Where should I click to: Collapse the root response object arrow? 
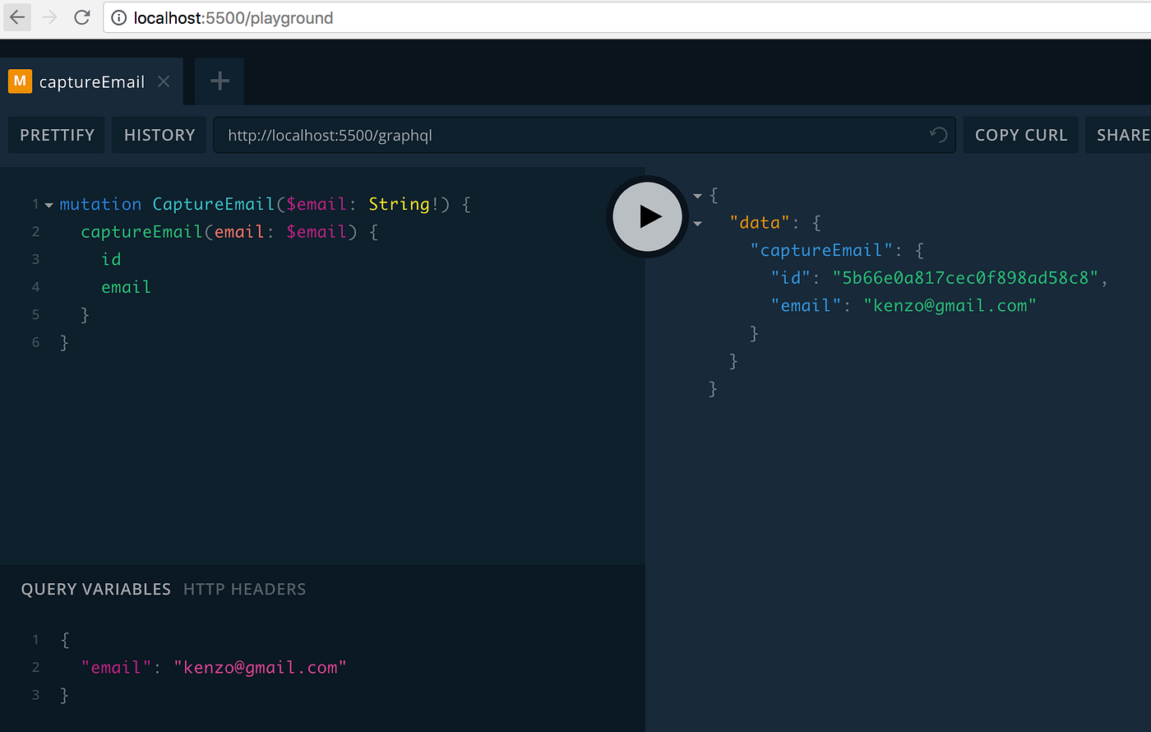pyautogui.click(x=698, y=196)
